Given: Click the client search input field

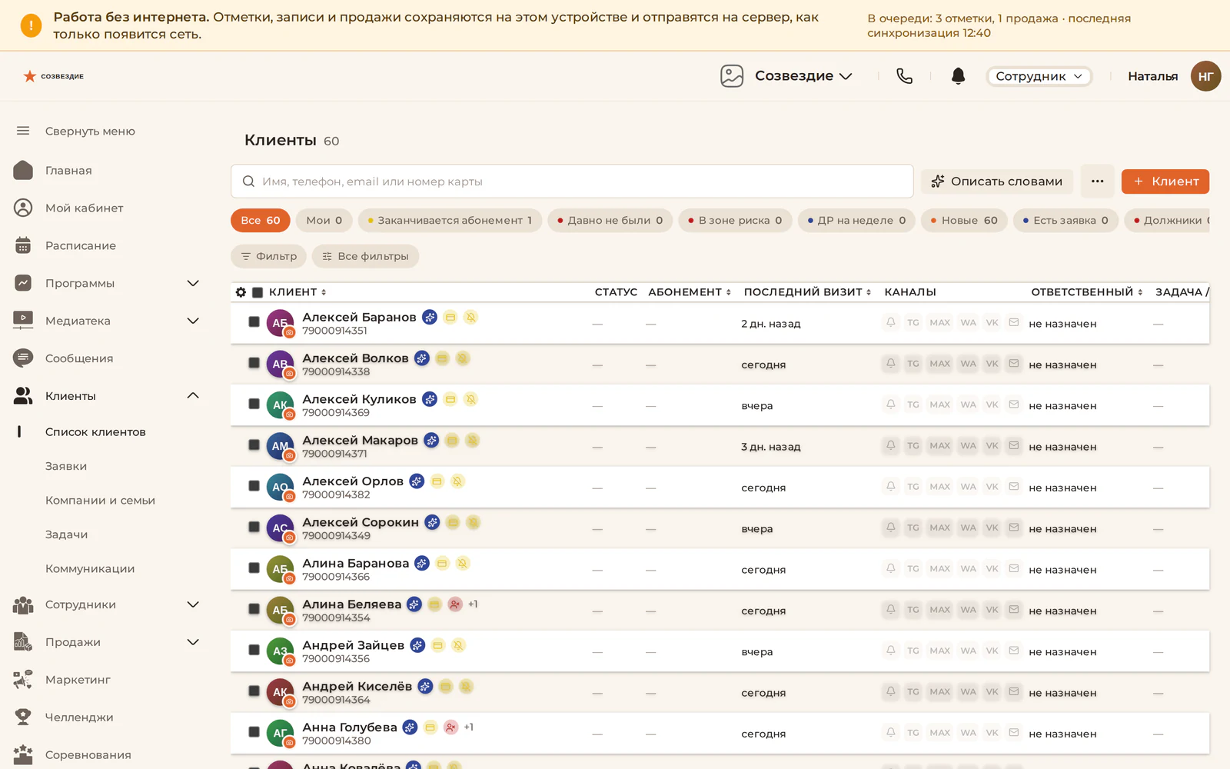Looking at the screenshot, I should pos(572,181).
